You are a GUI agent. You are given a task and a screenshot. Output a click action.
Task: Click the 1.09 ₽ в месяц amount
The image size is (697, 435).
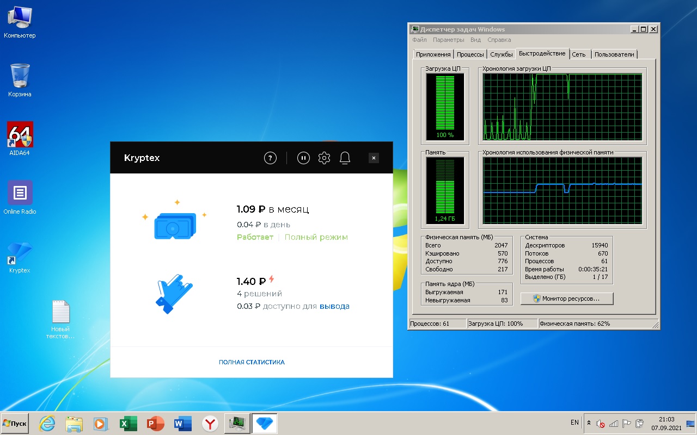point(273,209)
